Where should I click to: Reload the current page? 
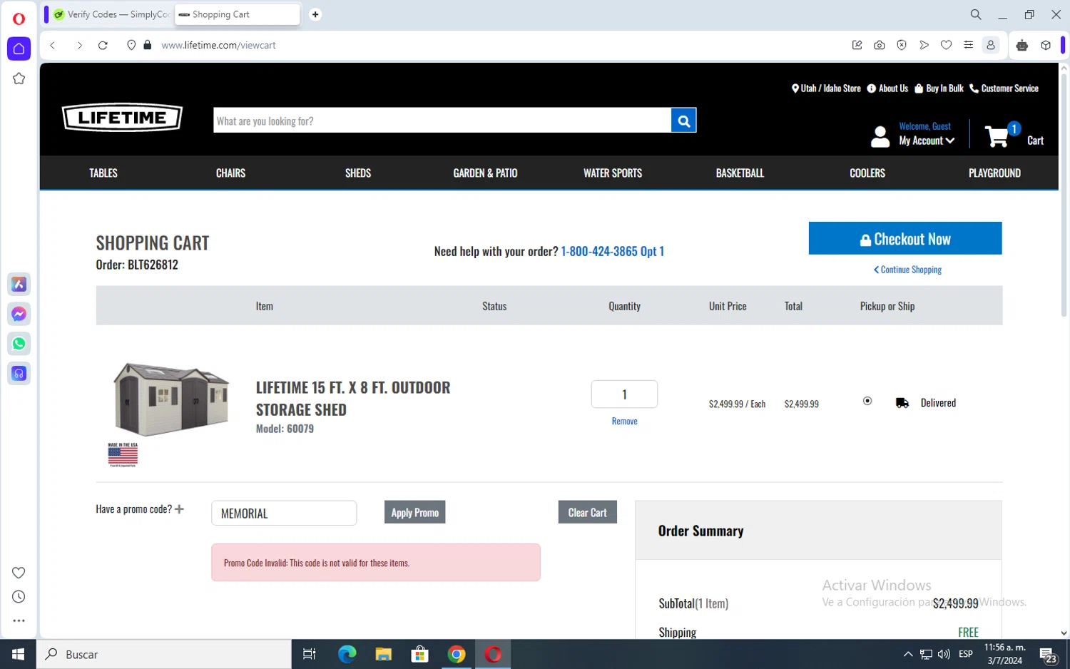pyautogui.click(x=103, y=45)
